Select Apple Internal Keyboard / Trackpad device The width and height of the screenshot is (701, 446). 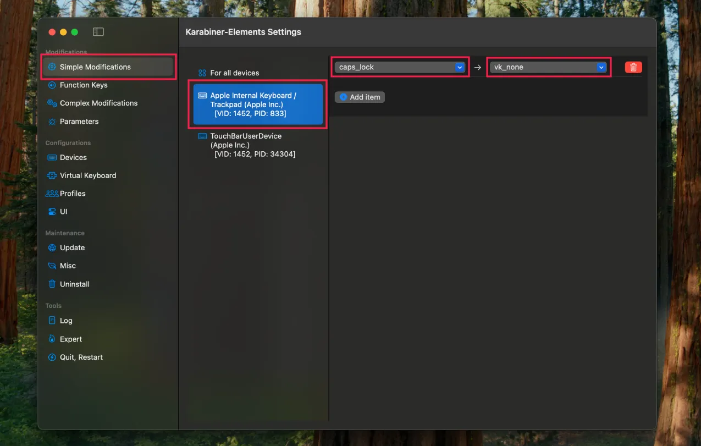pyautogui.click(x=258, y=104)
